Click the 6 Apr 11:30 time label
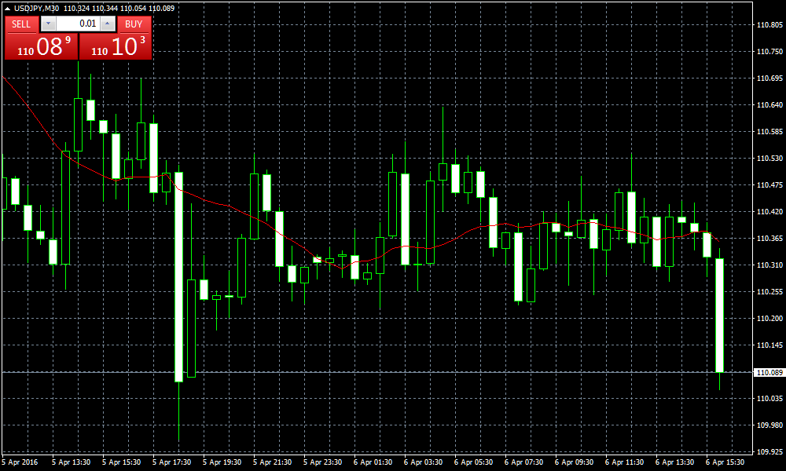 (624, 462)
